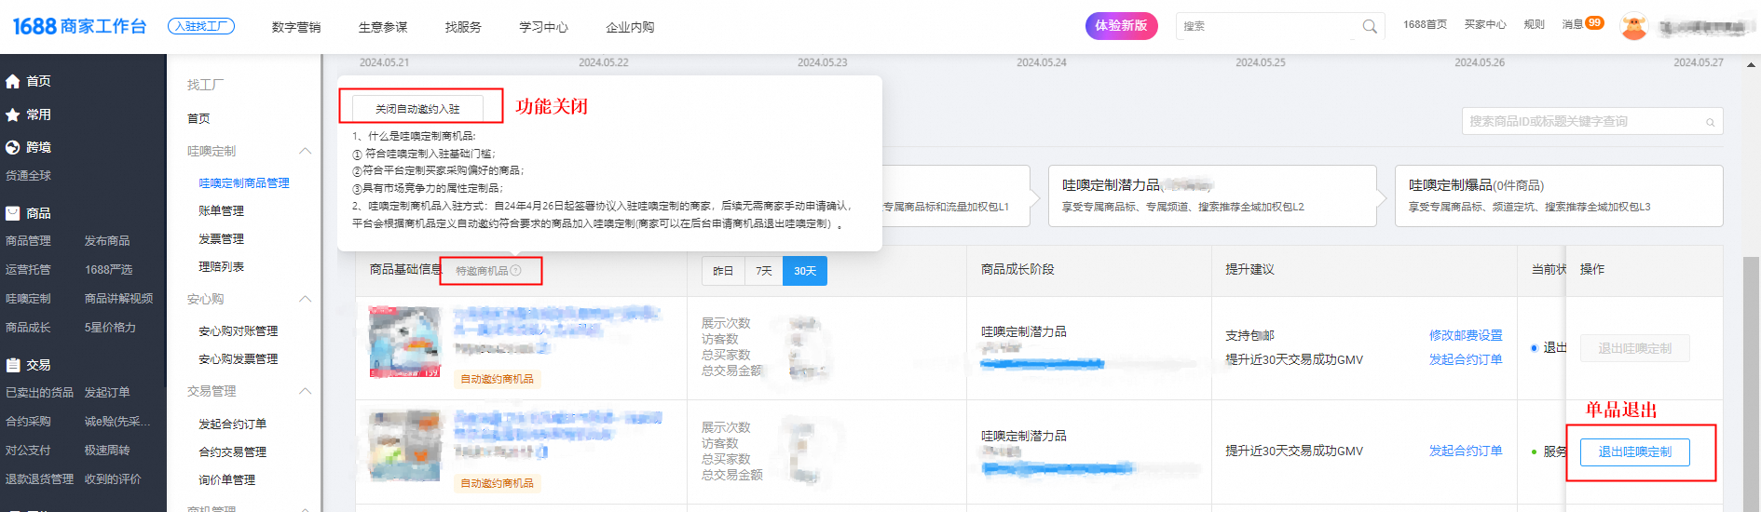1761x512 pixels.
Task: Click the 常用 star icon in sidebar
Action: coord(13,115)
